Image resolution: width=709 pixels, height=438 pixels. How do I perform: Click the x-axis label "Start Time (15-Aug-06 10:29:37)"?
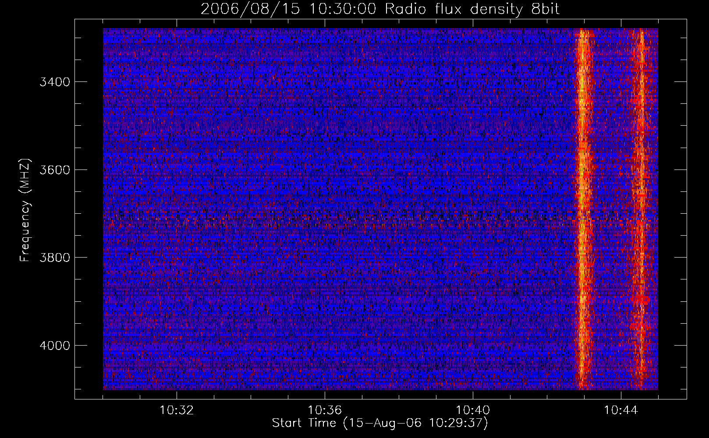[x=380, y=423]
